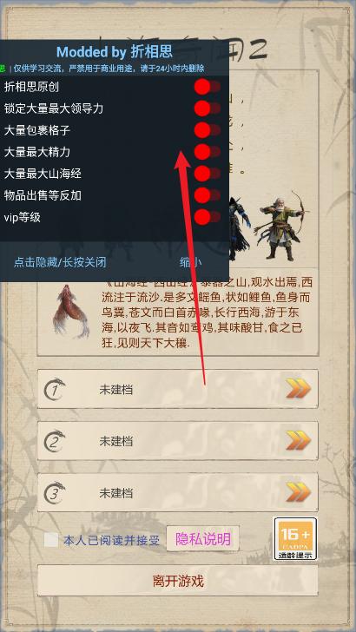Open the 16+ age rating badge
Image resolution: width=356 pixels, height=632 pixels.
click(295, 539)
